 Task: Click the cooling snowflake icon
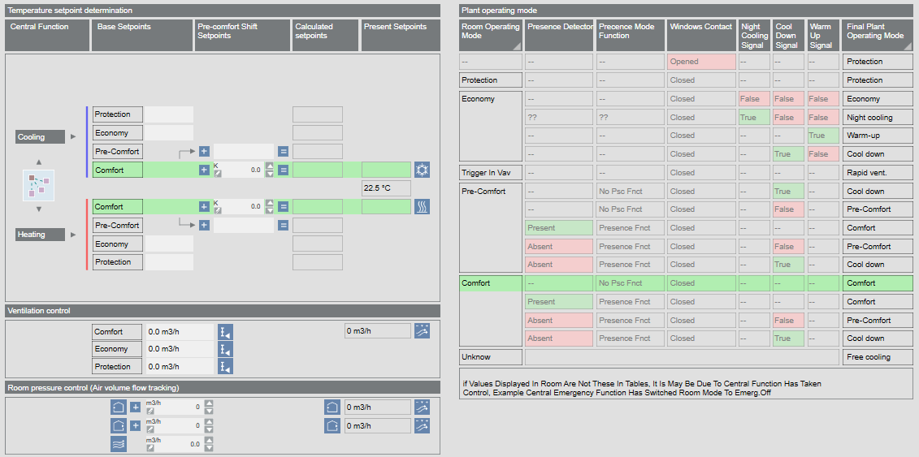422,170
